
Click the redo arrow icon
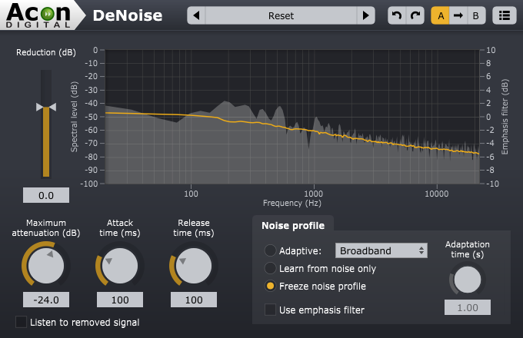415,15
